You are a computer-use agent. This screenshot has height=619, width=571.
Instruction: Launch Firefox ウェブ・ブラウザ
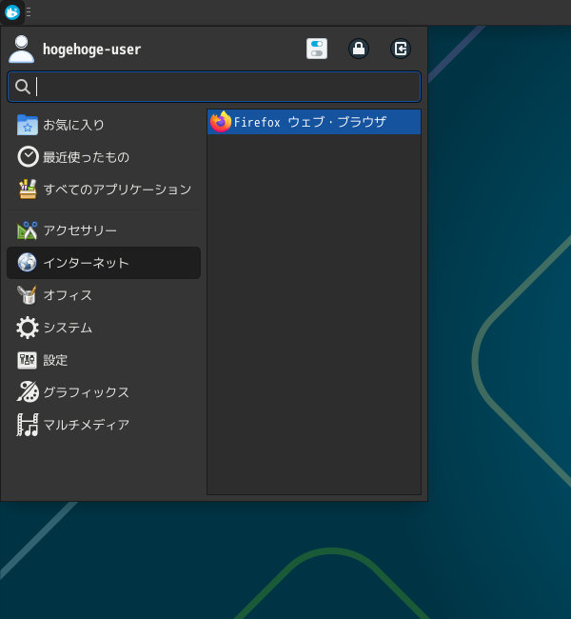point(313,122)
